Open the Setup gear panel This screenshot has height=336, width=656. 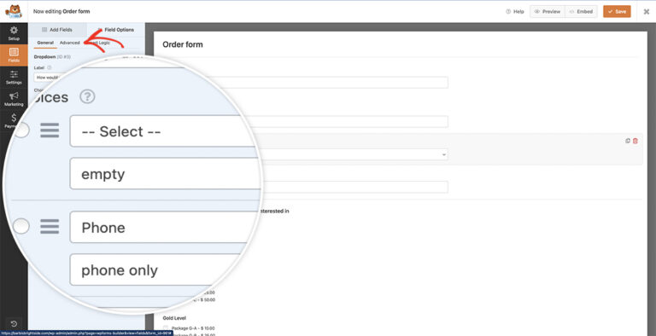(14, 33)
